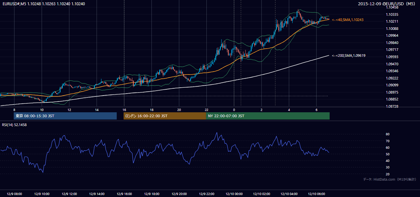Click the London 16:00-22:00 JST session bar
Viewport: 420px width, 197px height.
point(165,116)
